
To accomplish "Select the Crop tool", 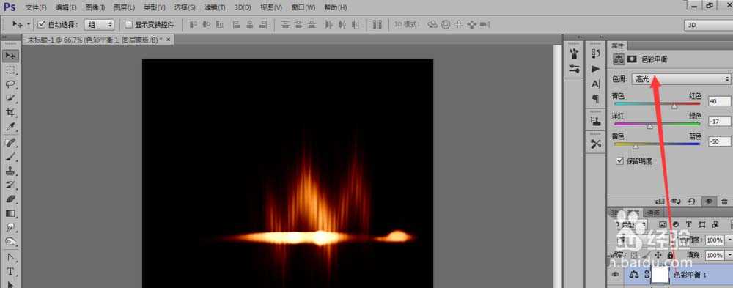I will tap(10, 113).
